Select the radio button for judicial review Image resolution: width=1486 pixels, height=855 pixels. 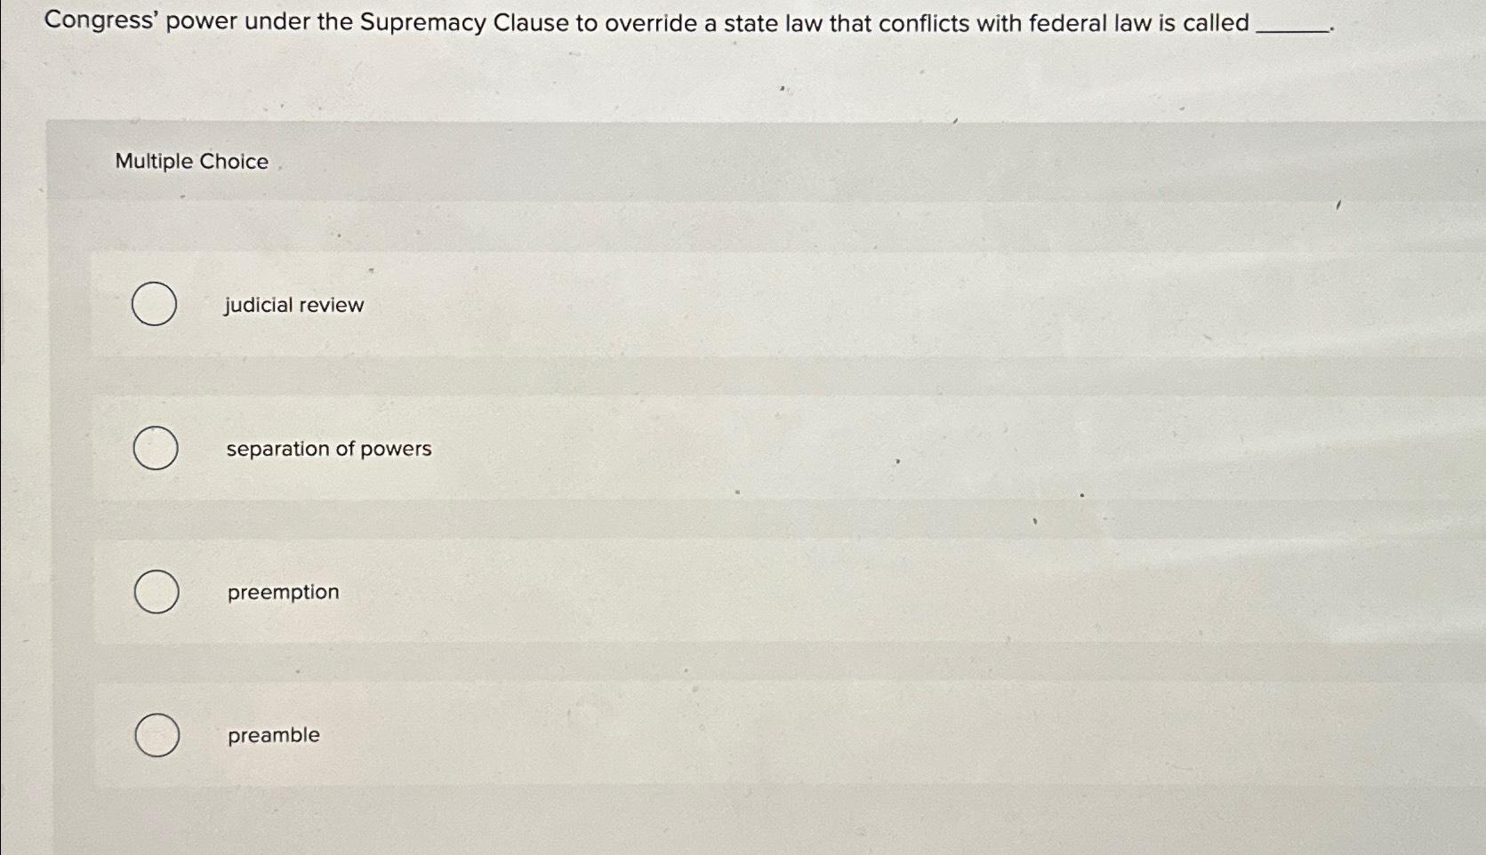tap(153, 305)
